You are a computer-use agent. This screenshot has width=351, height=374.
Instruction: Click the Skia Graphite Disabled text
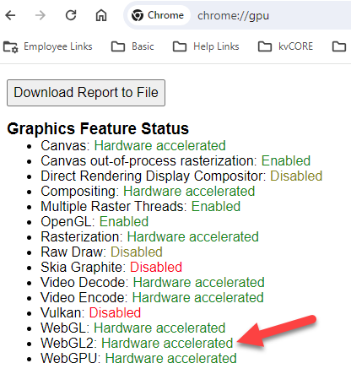click(156, 267)
